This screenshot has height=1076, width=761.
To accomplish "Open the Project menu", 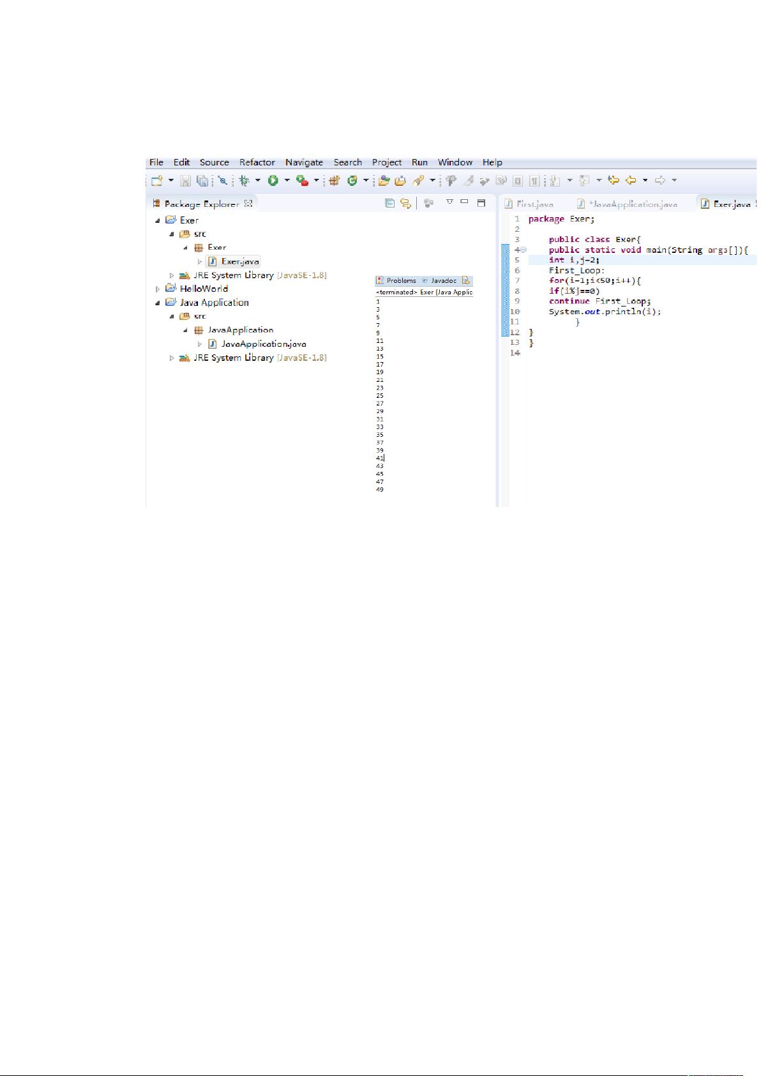I will (387, 162).
